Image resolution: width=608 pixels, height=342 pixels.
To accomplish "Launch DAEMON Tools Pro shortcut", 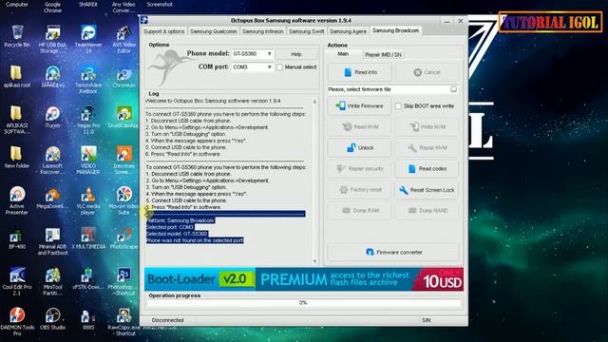I will coord(17,321).
